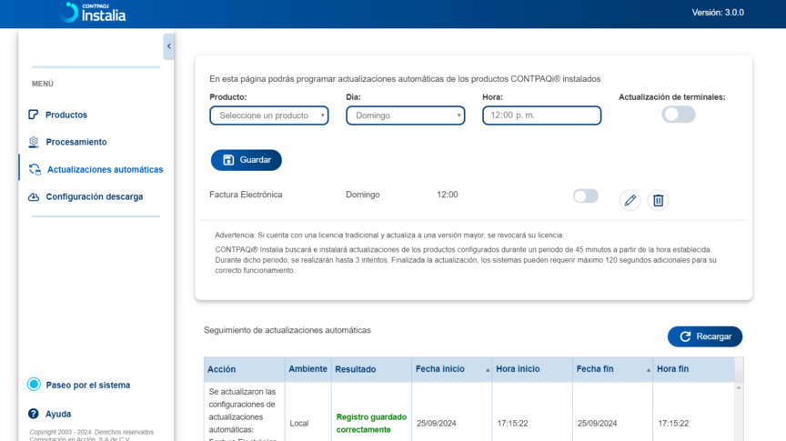This screenshot has width=786, height=441.
Task: Open the Procesamiento menu item
Action: [76, 142]
